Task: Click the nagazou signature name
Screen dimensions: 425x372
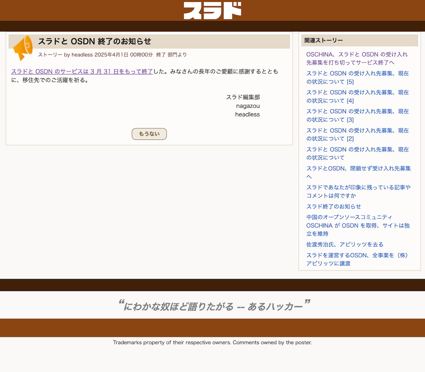Action: pyautogui.click(x=248, y=106)
